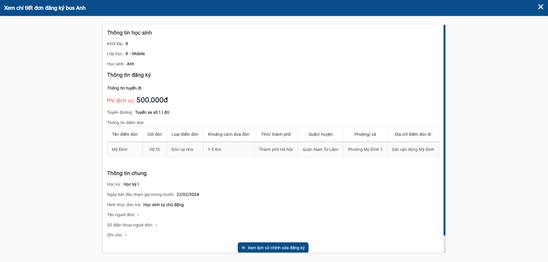Click the 'Thông tin đăng ký' heading
This screenshot has width=548, height=262.
click(129, 75)
